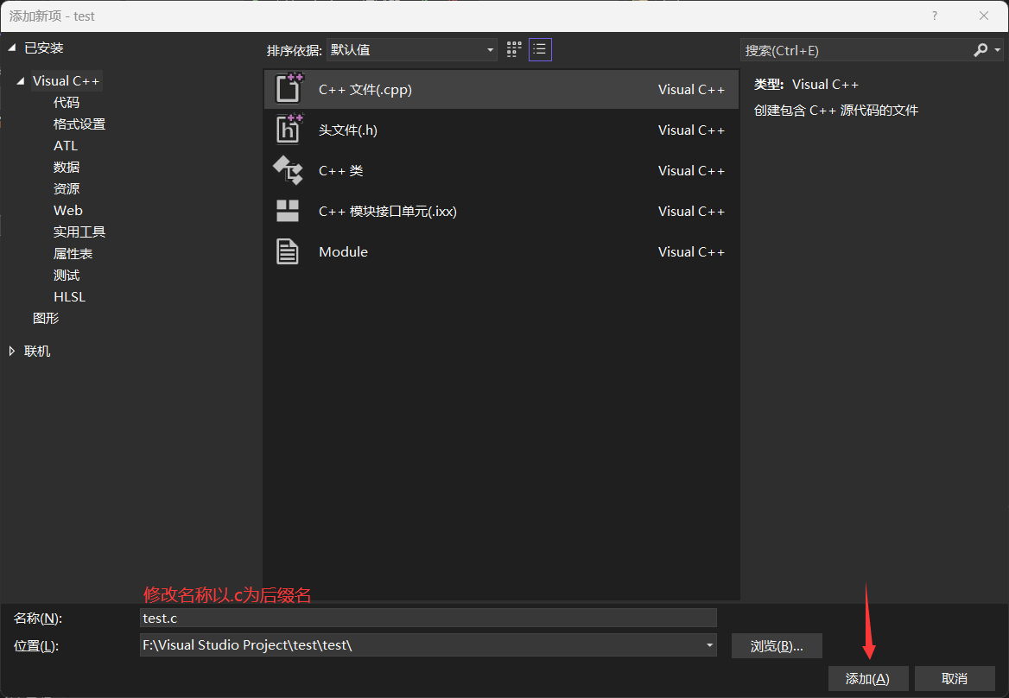This screenshot has height=698, width=1009.
Task: Open the search options dropdown arrow
Action: click(998, 49)
